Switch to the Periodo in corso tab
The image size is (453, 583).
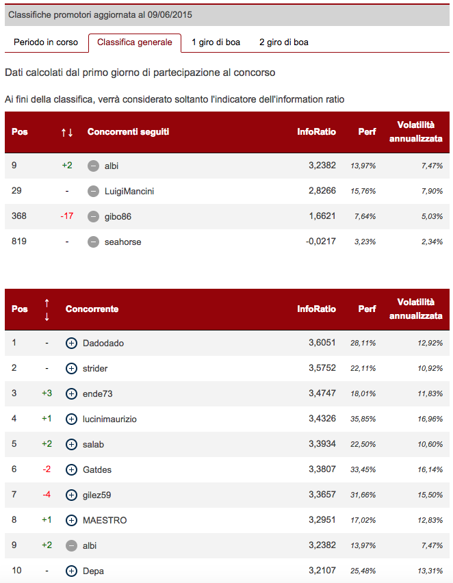point(46,42)
